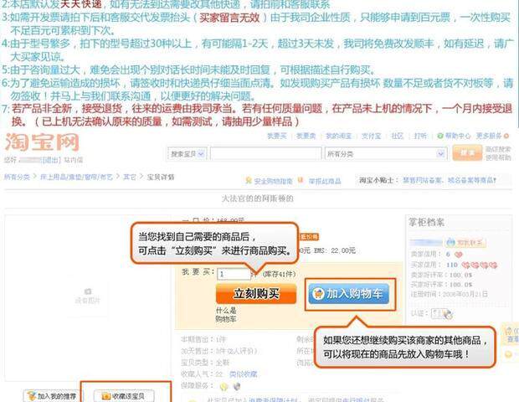This screenshot has width=519, height=402.
Task: Click the 消费者保障计划 link at bottom
Action: (274, 400)
